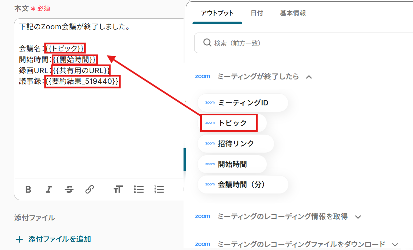Screen dimensions: 413x250
Task: Apply strikethrough formatting
Action: click(69, 189)
